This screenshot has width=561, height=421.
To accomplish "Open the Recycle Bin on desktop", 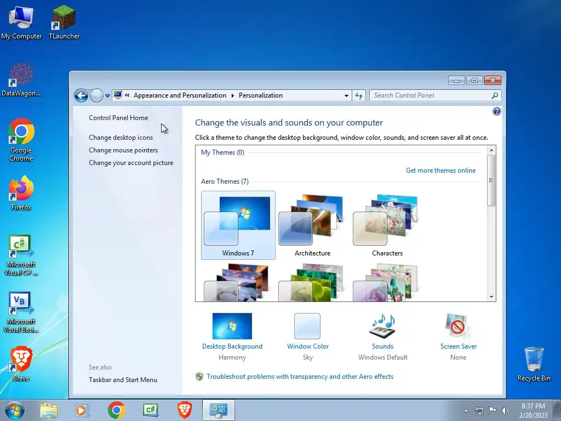I will click(534, 364).
